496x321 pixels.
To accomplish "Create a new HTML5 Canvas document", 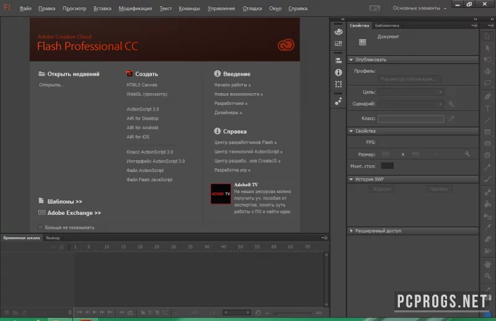I will tap(142, 85).
